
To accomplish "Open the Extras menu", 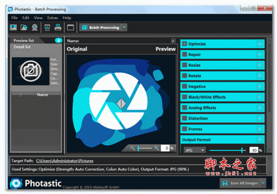I will click(x=53, y=18).
